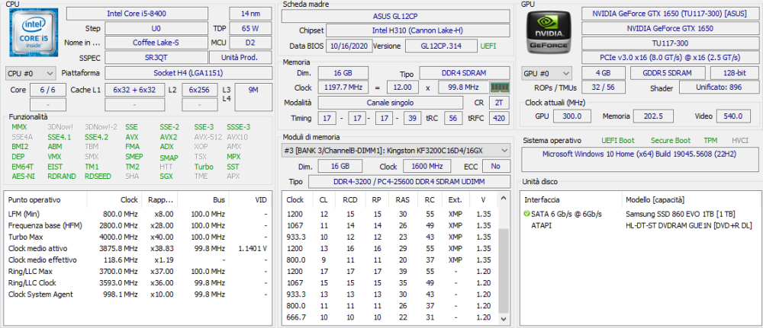The image size is (763, 328).
Task: Click the 666.7 clock timing row
Action: point(391,317)
